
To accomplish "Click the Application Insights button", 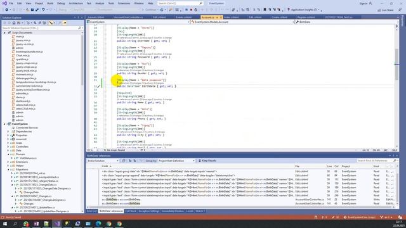I will 304,10.
